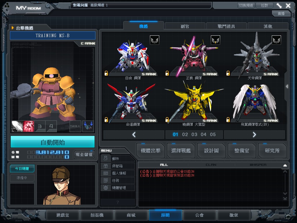Switch to the 機體 tab
Viewport: 297px width, 223px height.
143,26
